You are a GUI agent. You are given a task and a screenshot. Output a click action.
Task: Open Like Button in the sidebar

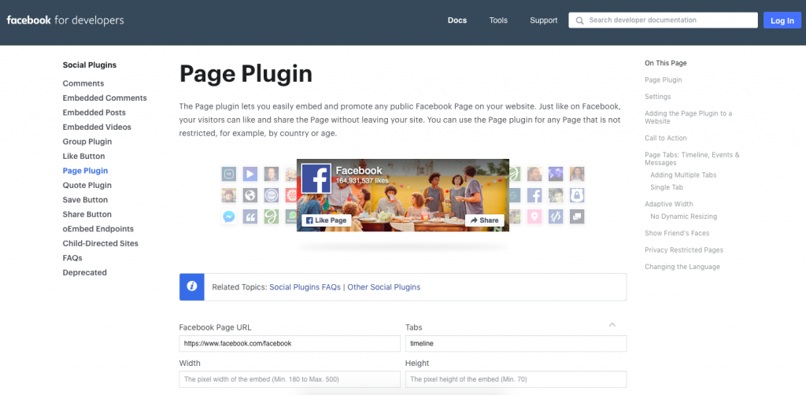83,156
